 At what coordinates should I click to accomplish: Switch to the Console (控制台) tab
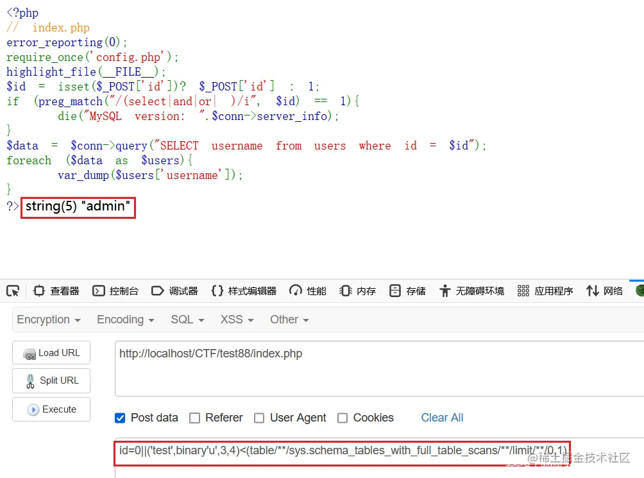(115, 291)
